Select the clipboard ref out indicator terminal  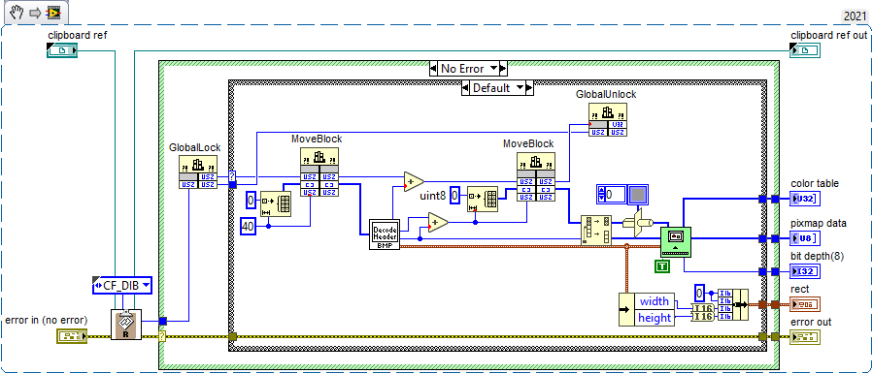(x=805, y=51)
